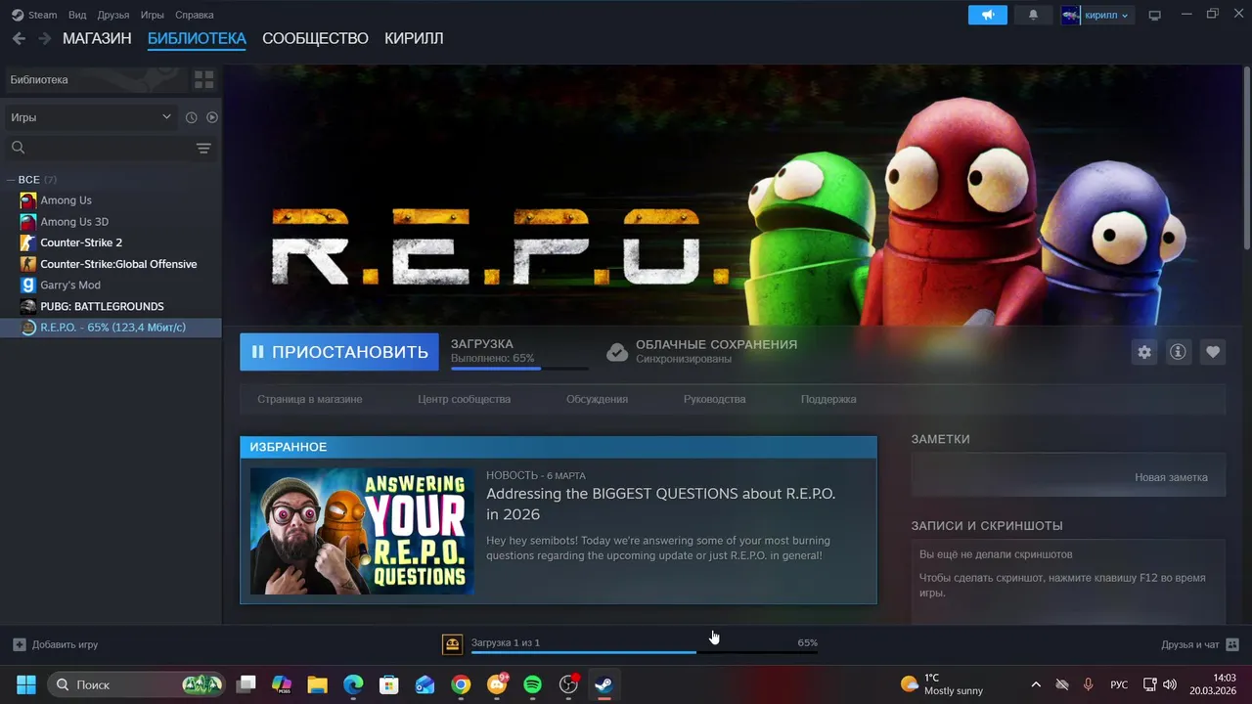Create a Новая заметка note
The height and width of the screenshot is (704, 1252).
click(x=1171, y=477)
